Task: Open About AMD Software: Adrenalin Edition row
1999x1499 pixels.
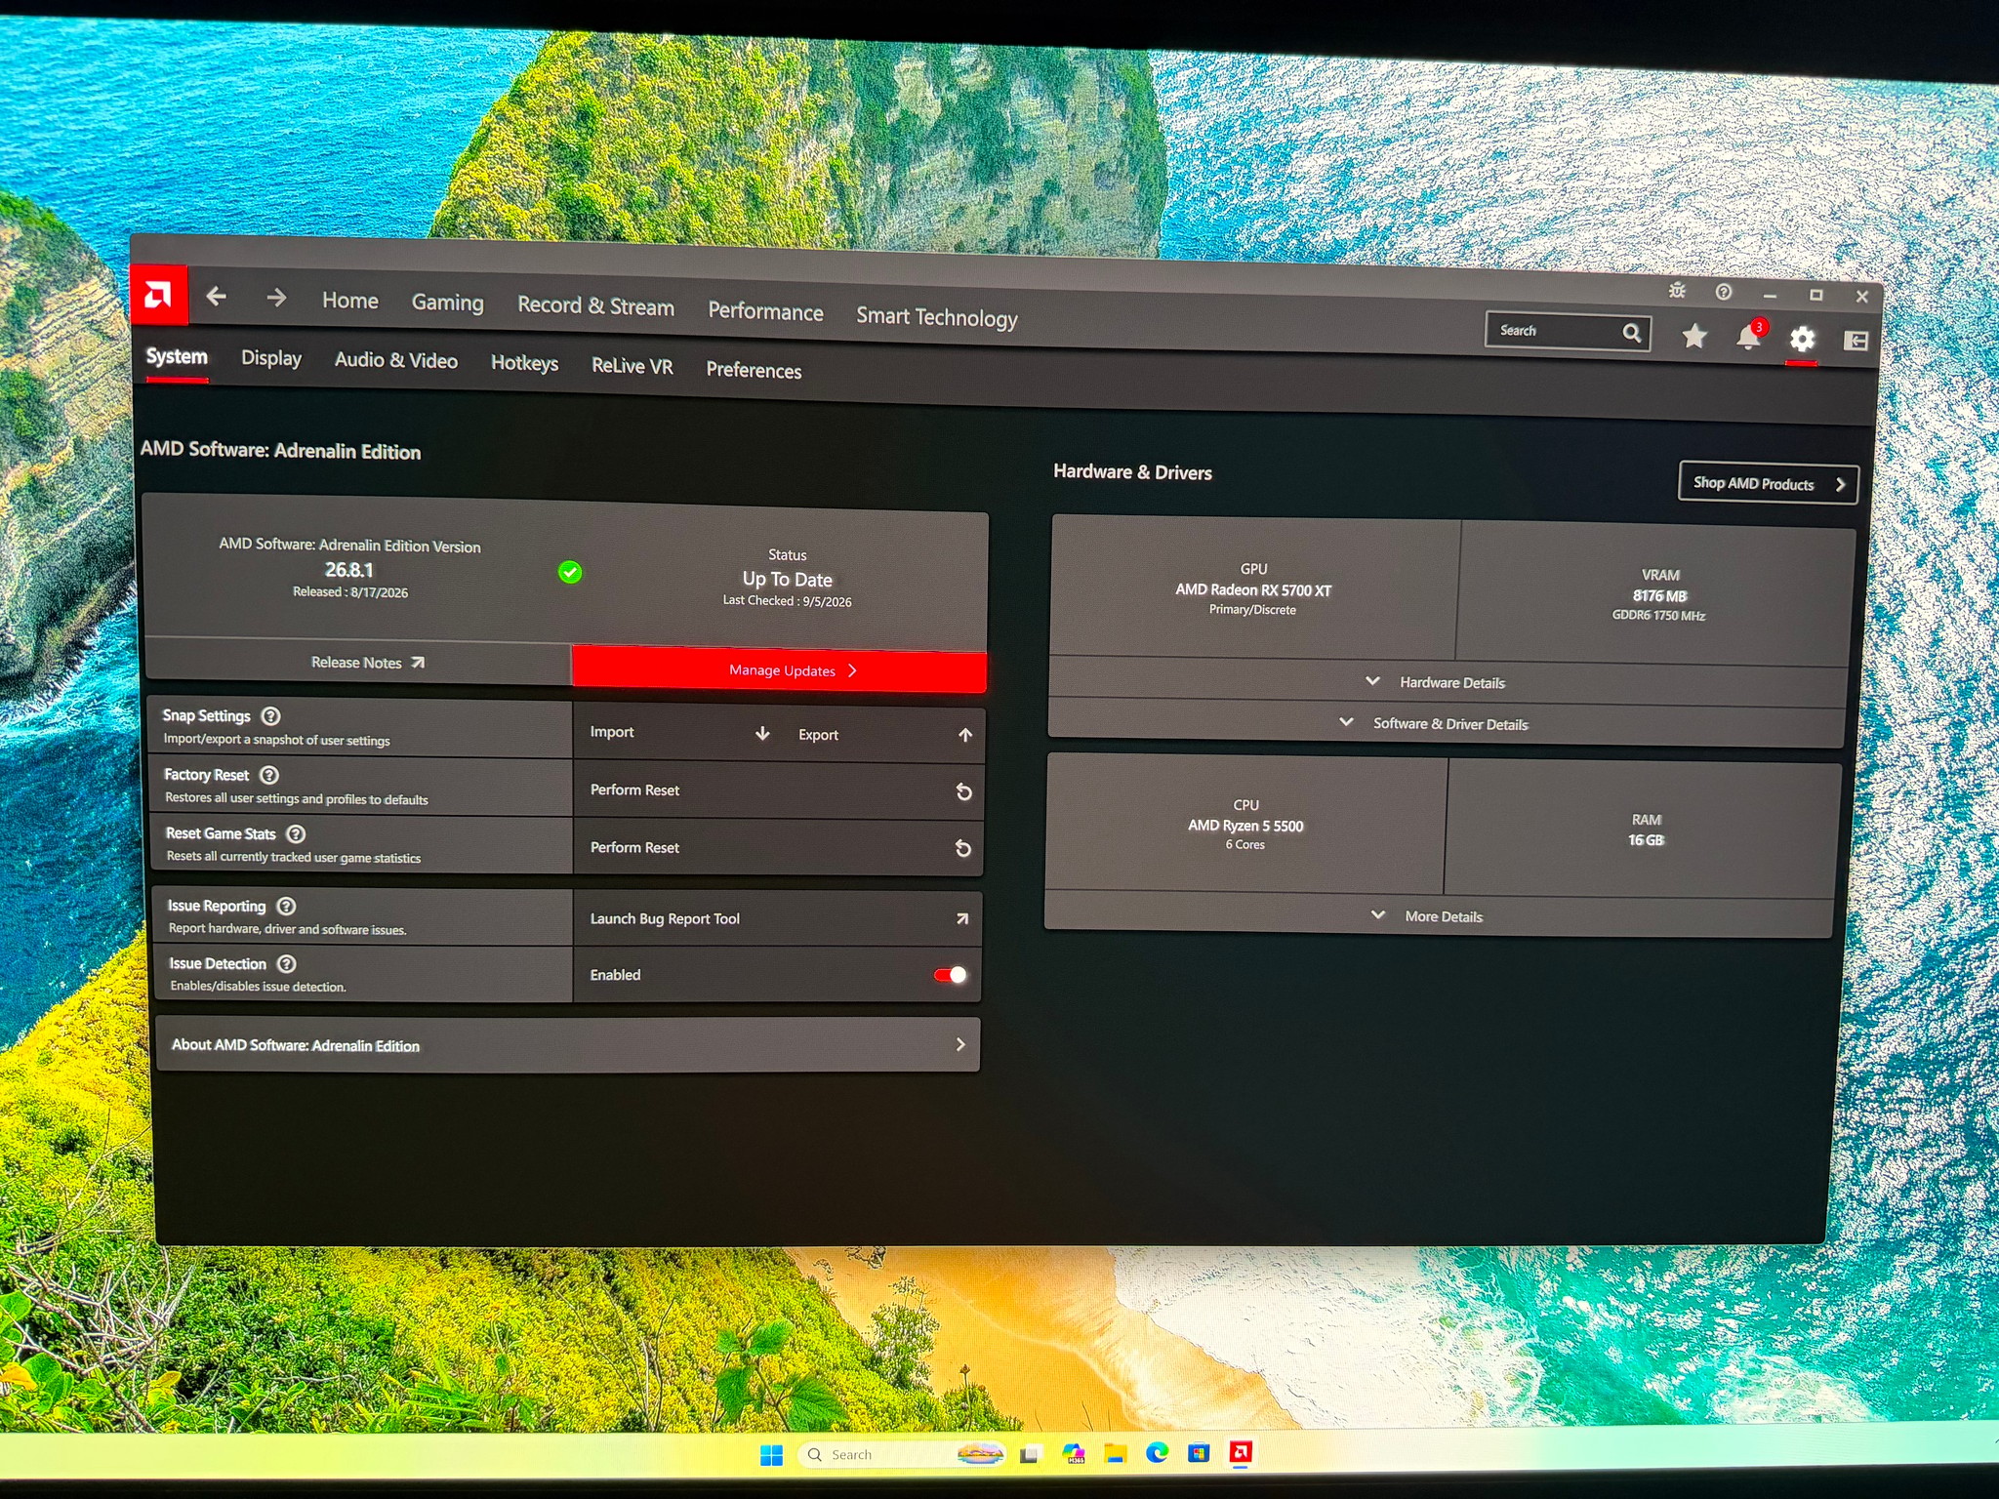Action: pos(568,1044)
